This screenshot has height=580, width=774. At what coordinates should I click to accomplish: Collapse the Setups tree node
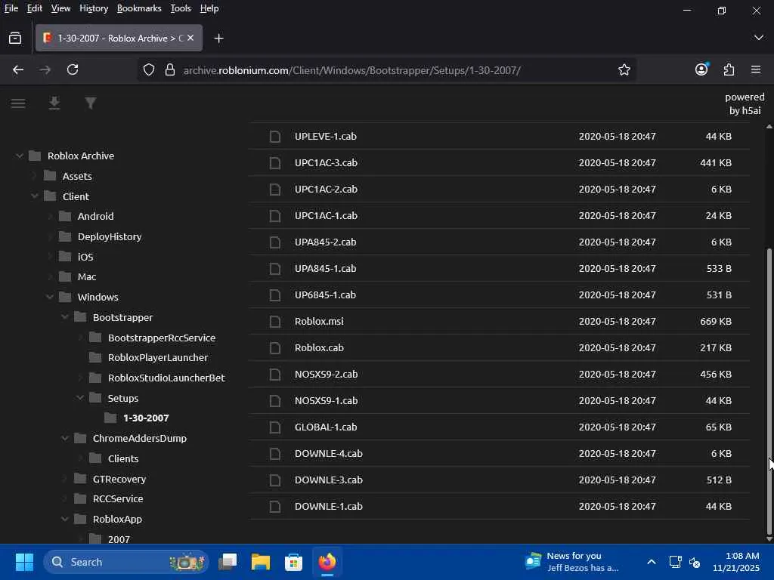[80, 397]
